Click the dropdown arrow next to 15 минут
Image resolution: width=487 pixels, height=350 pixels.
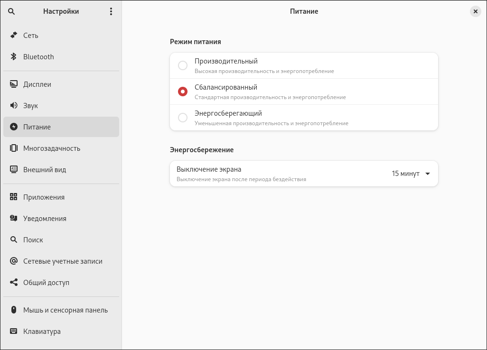428,174
